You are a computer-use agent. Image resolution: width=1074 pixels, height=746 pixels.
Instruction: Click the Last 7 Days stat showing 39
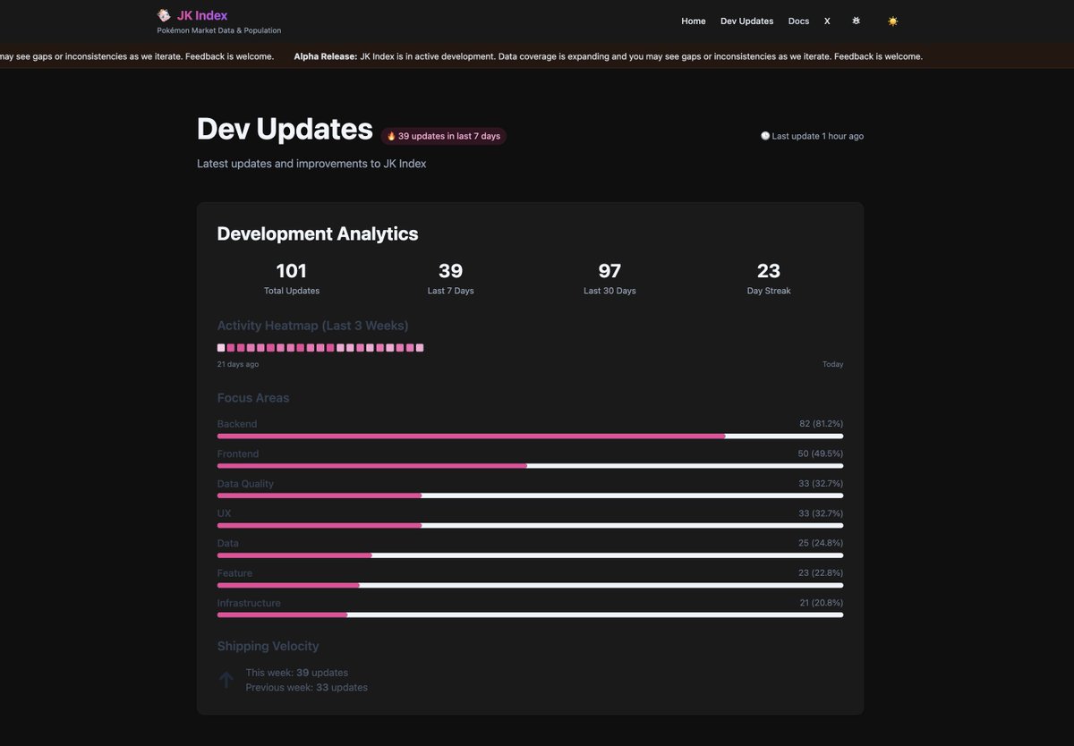point(450,276)
